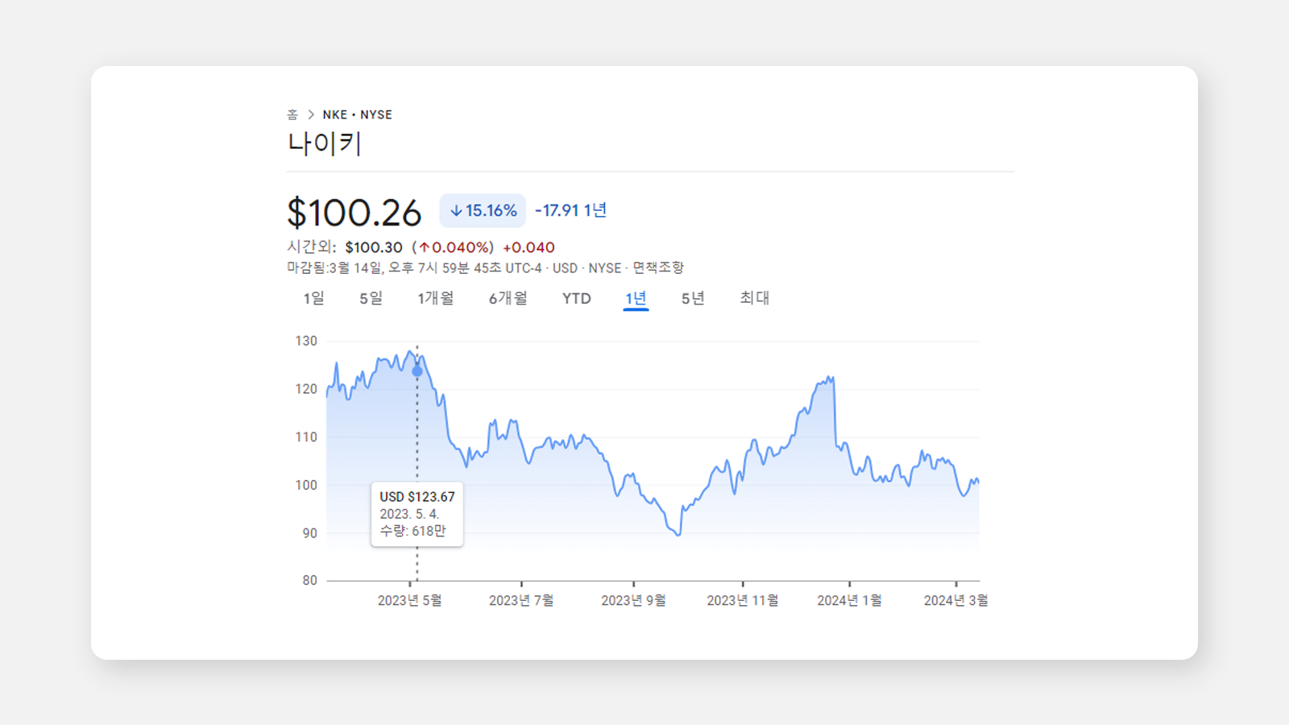
Task: Click the 나이키 stock title
Action: click(325, 143)
